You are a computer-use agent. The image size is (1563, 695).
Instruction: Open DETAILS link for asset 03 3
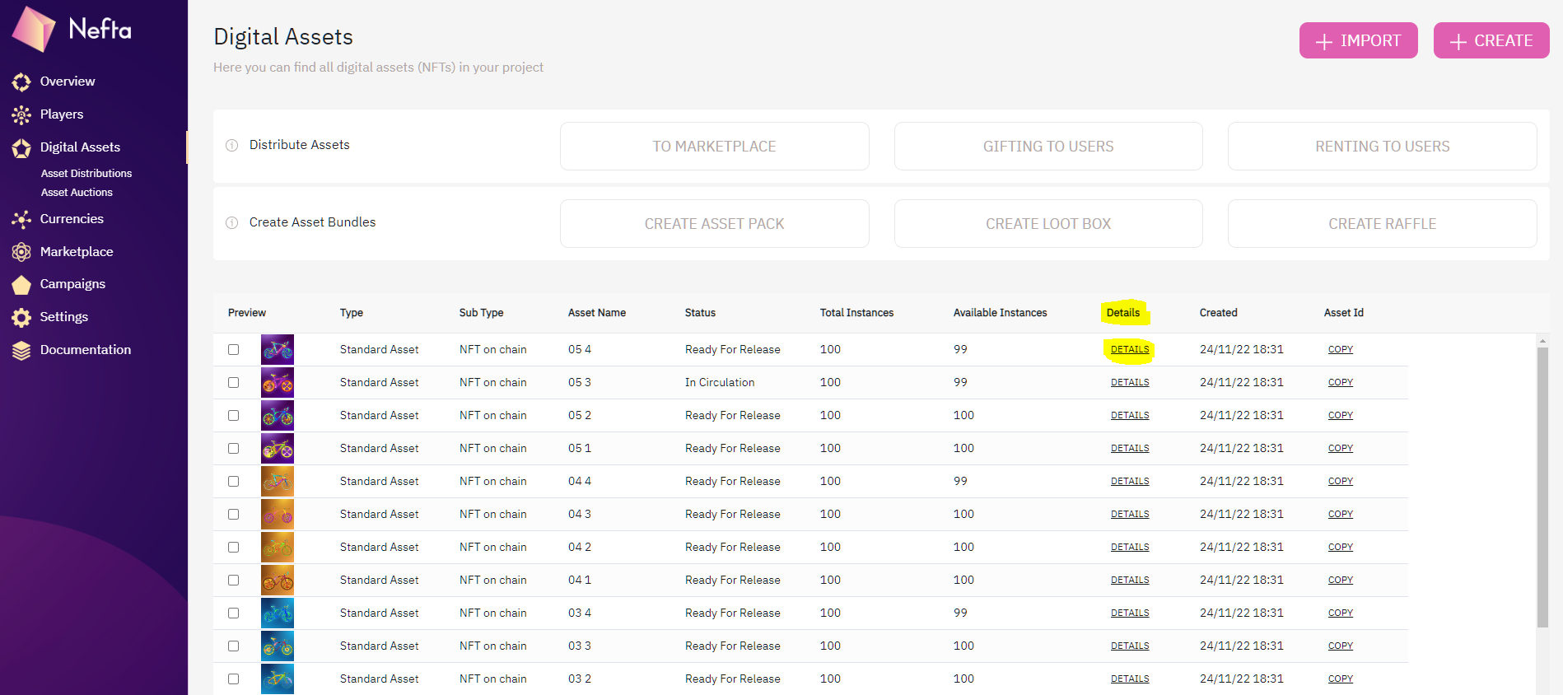(x=1130, y=646)
